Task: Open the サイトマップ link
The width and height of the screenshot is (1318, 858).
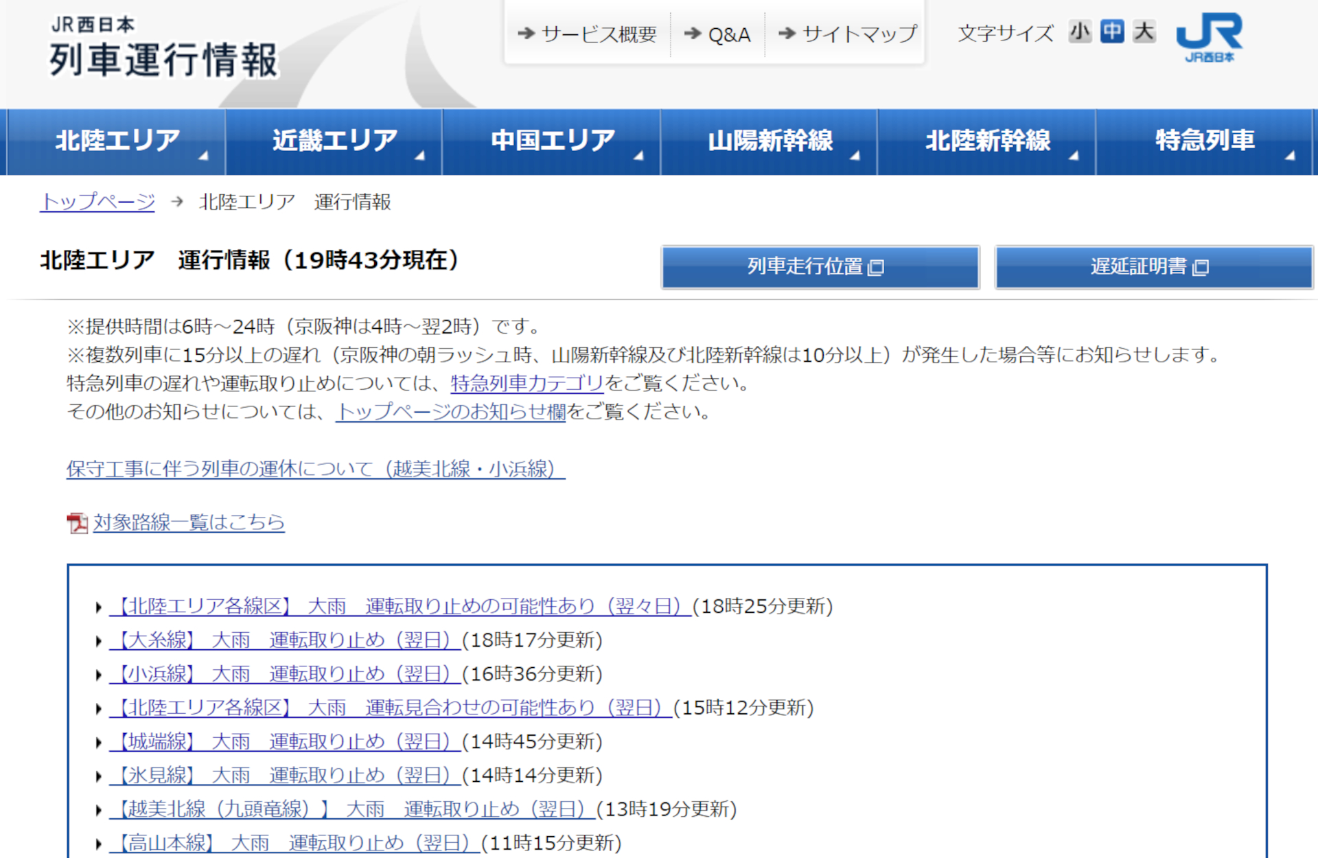Action: (x=859, y=34)
